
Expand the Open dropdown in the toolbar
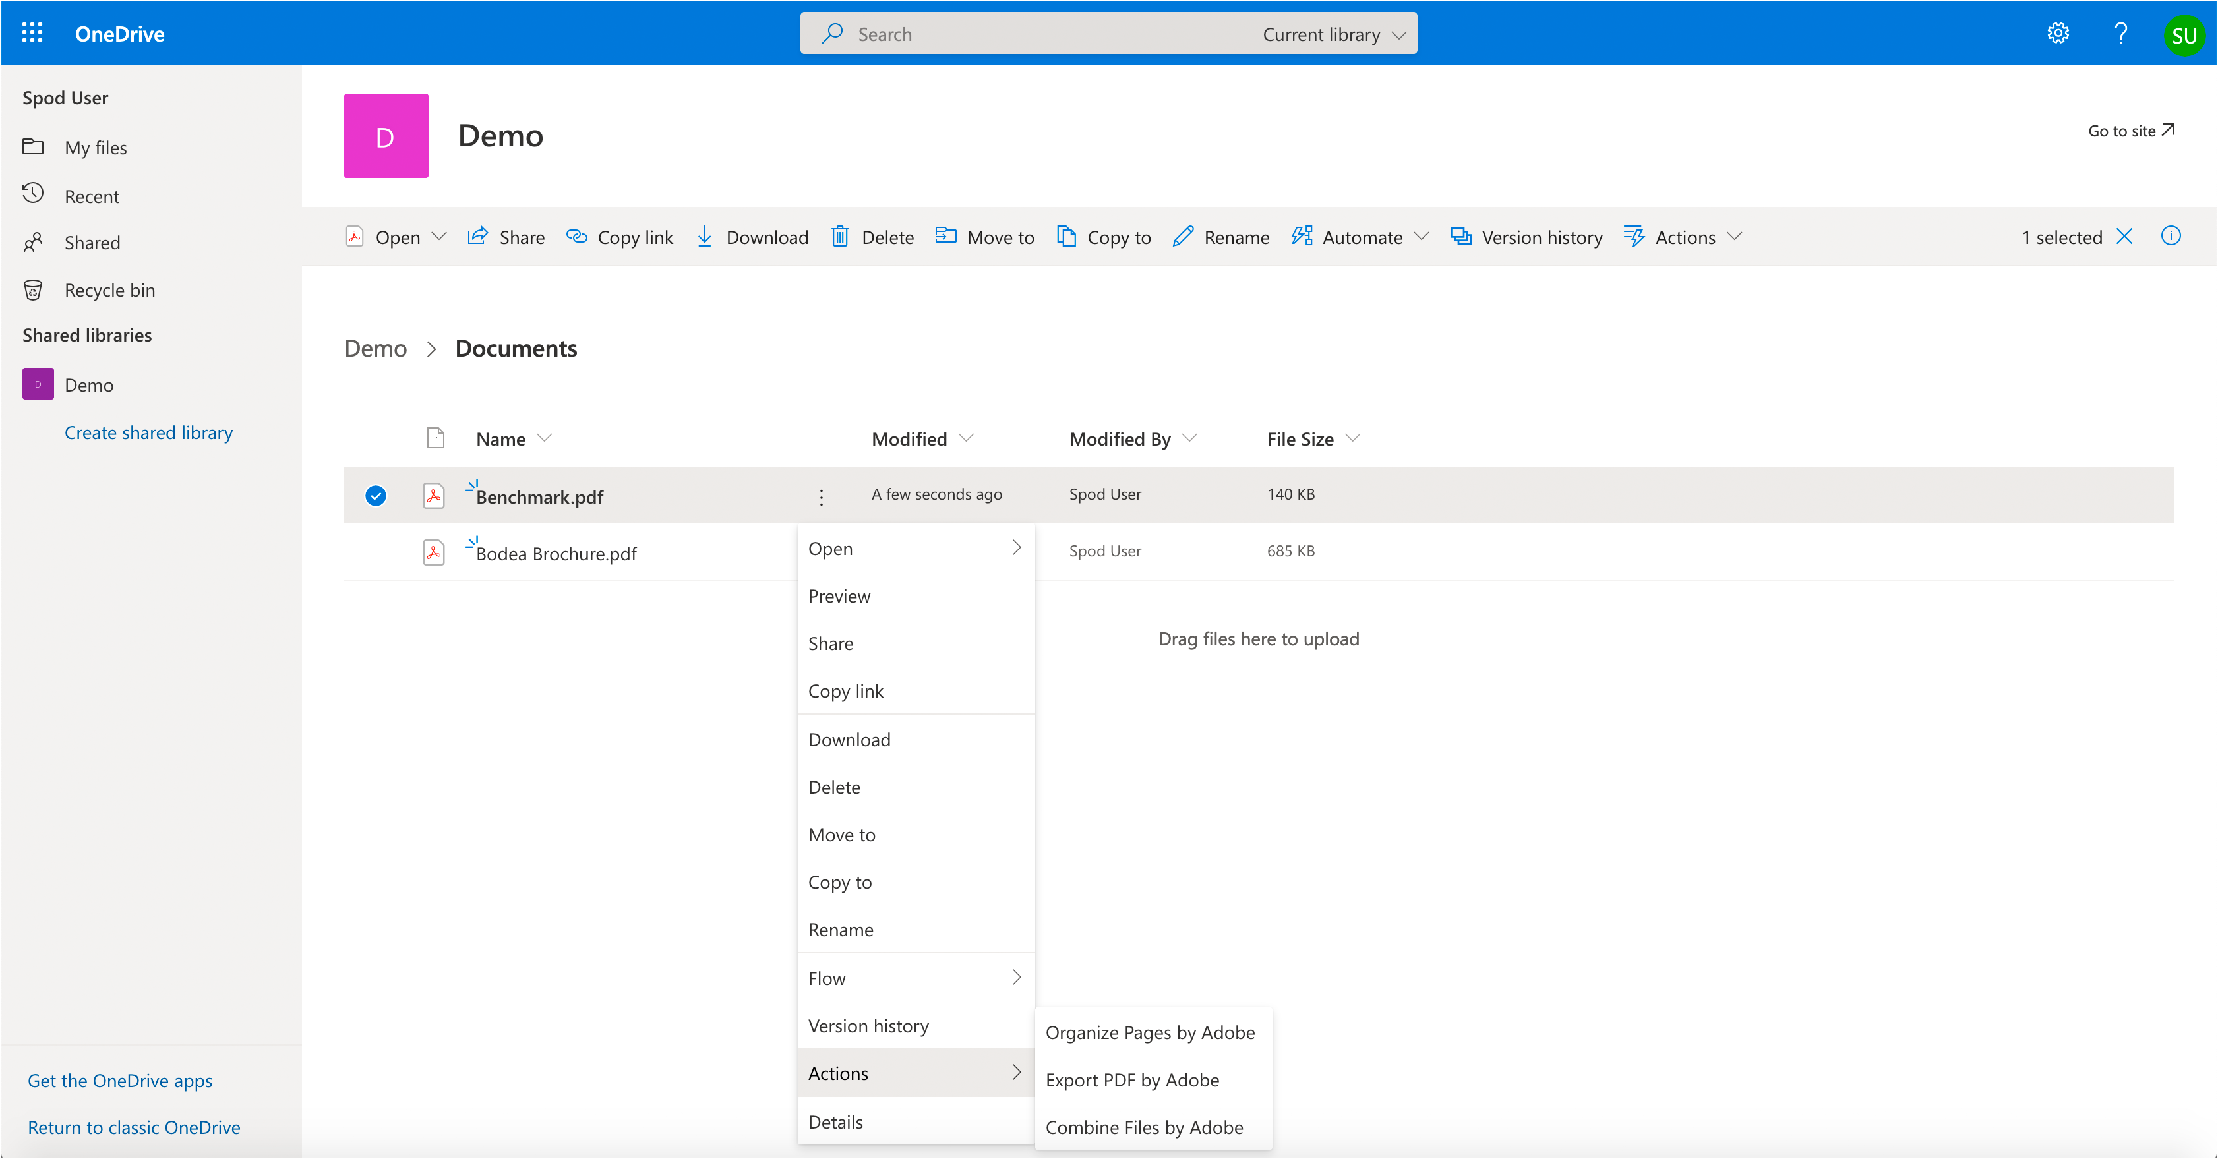coord(440,237)
